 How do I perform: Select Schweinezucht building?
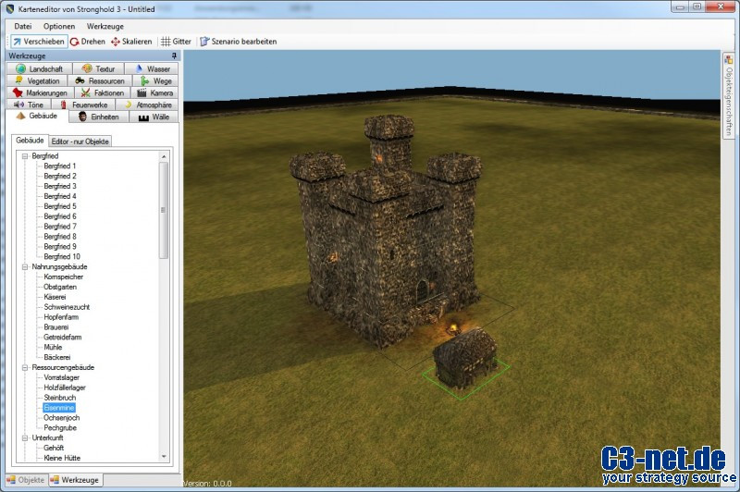click(x=67, y=307)
